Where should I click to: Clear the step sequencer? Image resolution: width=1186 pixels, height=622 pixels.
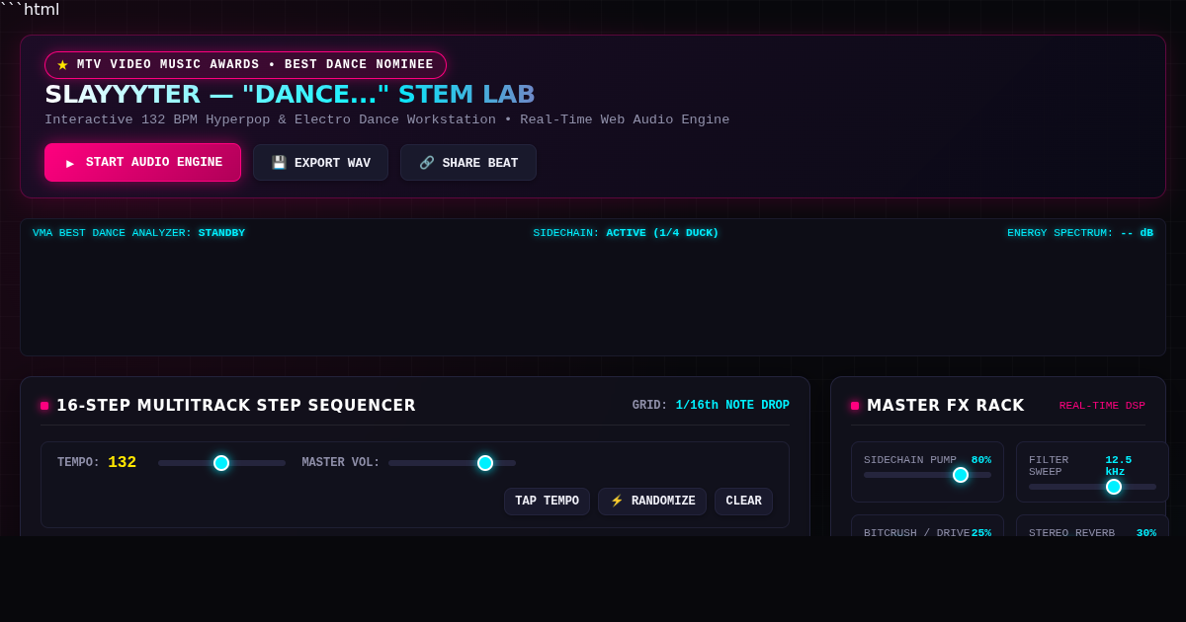point(743,502)
